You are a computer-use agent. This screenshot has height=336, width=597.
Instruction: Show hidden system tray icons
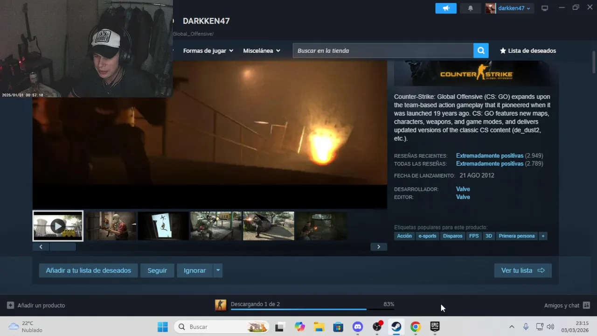(512, 327)
